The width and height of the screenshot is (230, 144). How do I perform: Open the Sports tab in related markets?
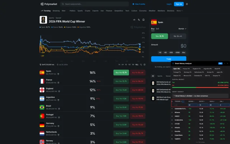[160, 76]
